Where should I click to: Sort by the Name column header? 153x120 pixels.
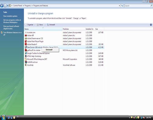[43, 29]
